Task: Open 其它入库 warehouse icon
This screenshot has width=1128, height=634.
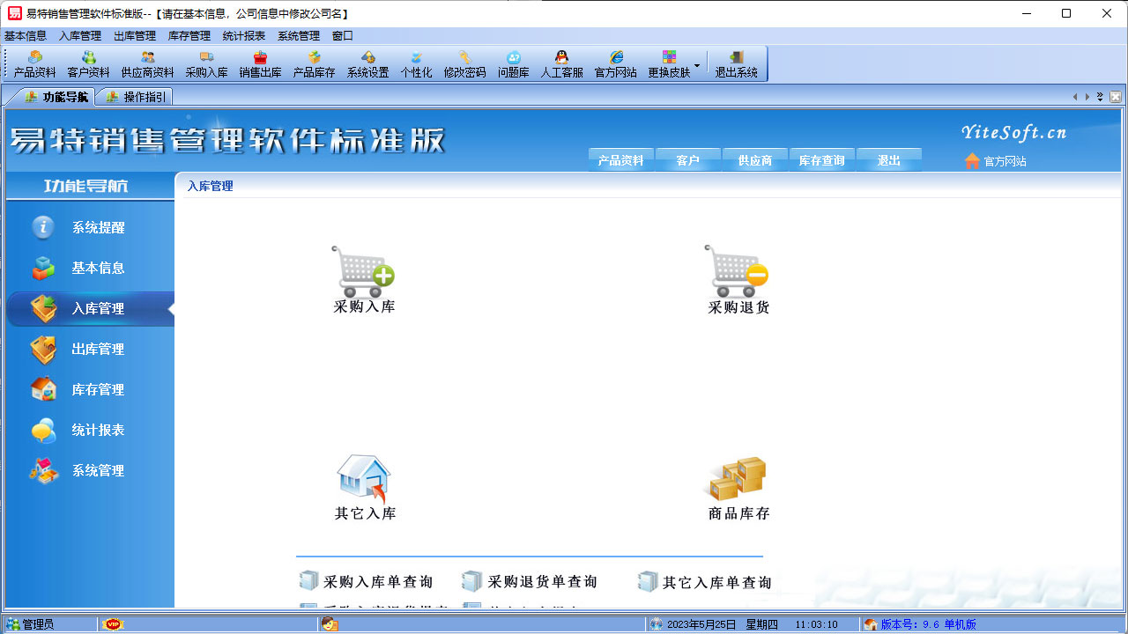Action: [364, 480]
